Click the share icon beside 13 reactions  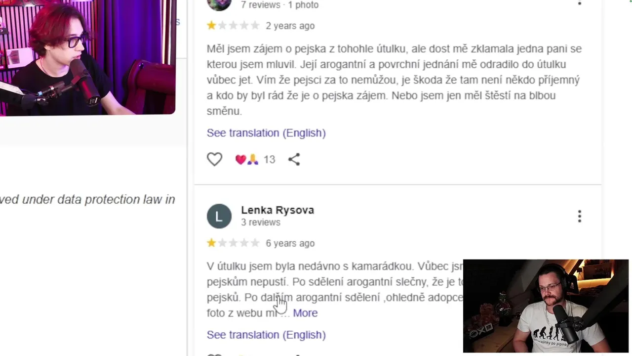pyautogui.click(x=294, y=159)
